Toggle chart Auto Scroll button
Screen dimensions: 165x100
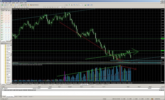[x=80, y=5]
